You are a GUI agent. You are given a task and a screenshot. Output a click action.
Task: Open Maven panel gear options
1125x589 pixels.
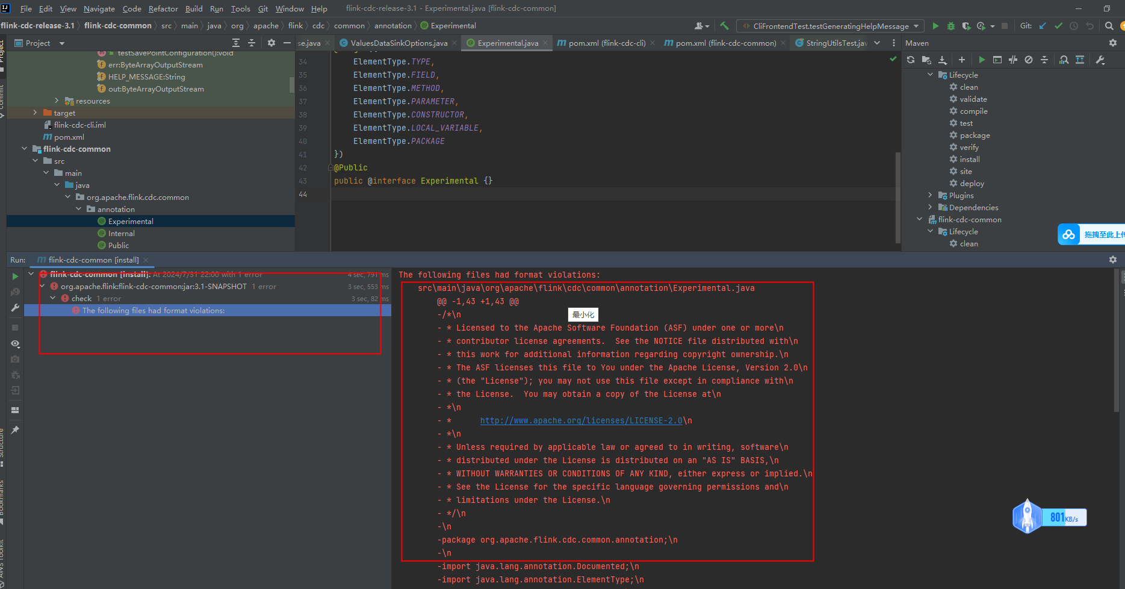point(1113,43)
